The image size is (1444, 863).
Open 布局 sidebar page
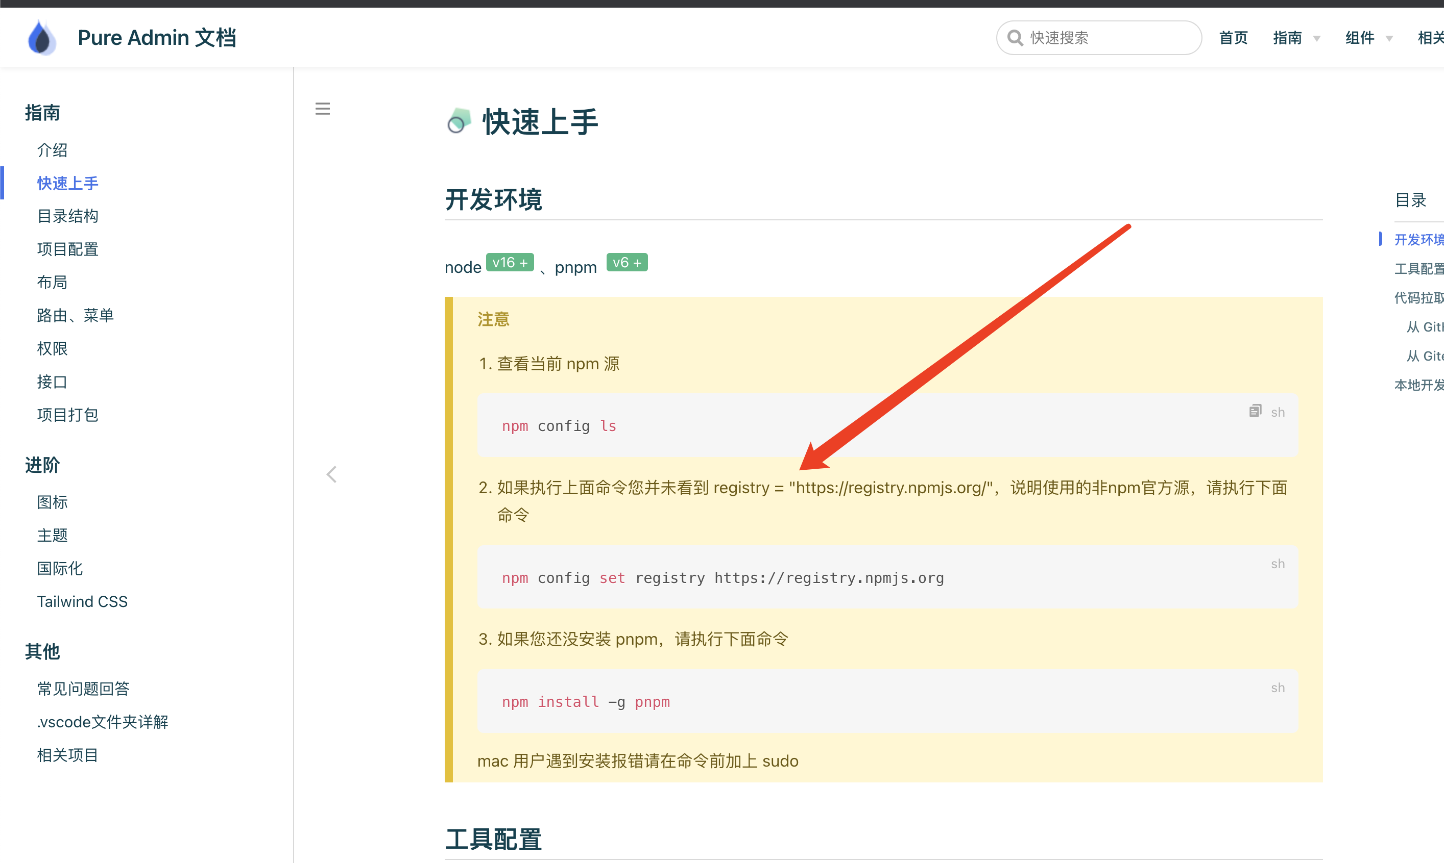click(53, 283)
